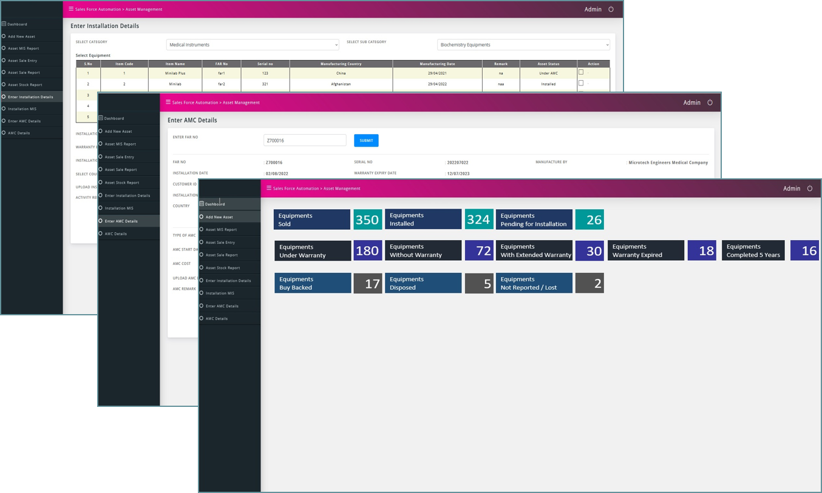
Task: Click the Enter FAR No input field
Action: pyautogui.click(x=304, y=141)
